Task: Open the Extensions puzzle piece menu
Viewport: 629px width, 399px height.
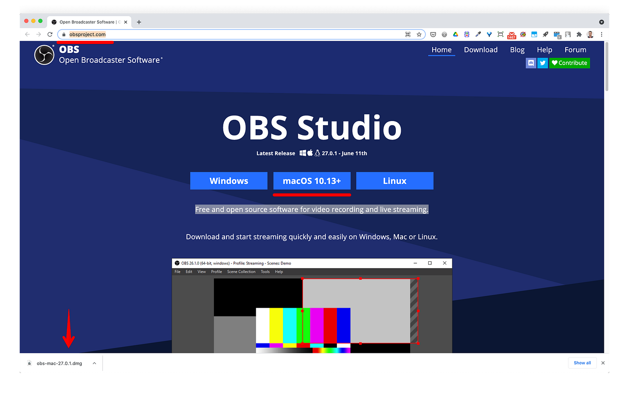Action: 579,35
